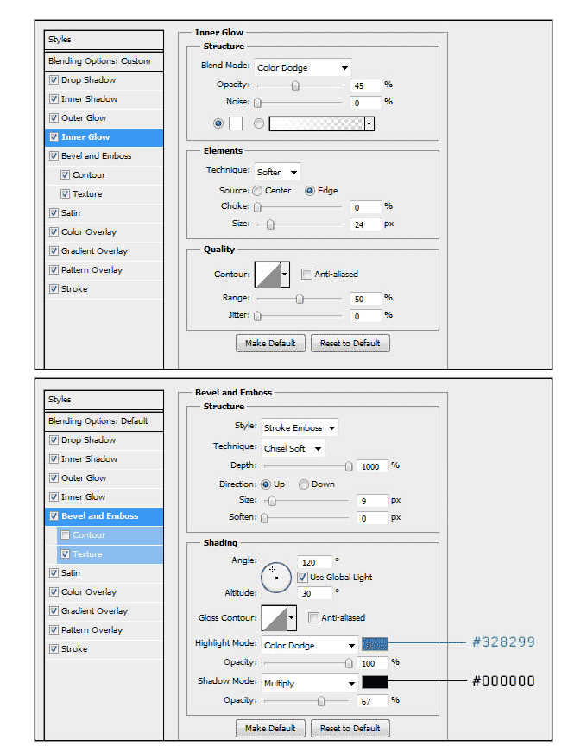Click the Inner Glow gradient preview bar
Image resolution: width=587 pixels, height=746 pixels.
tap(317, 124)
